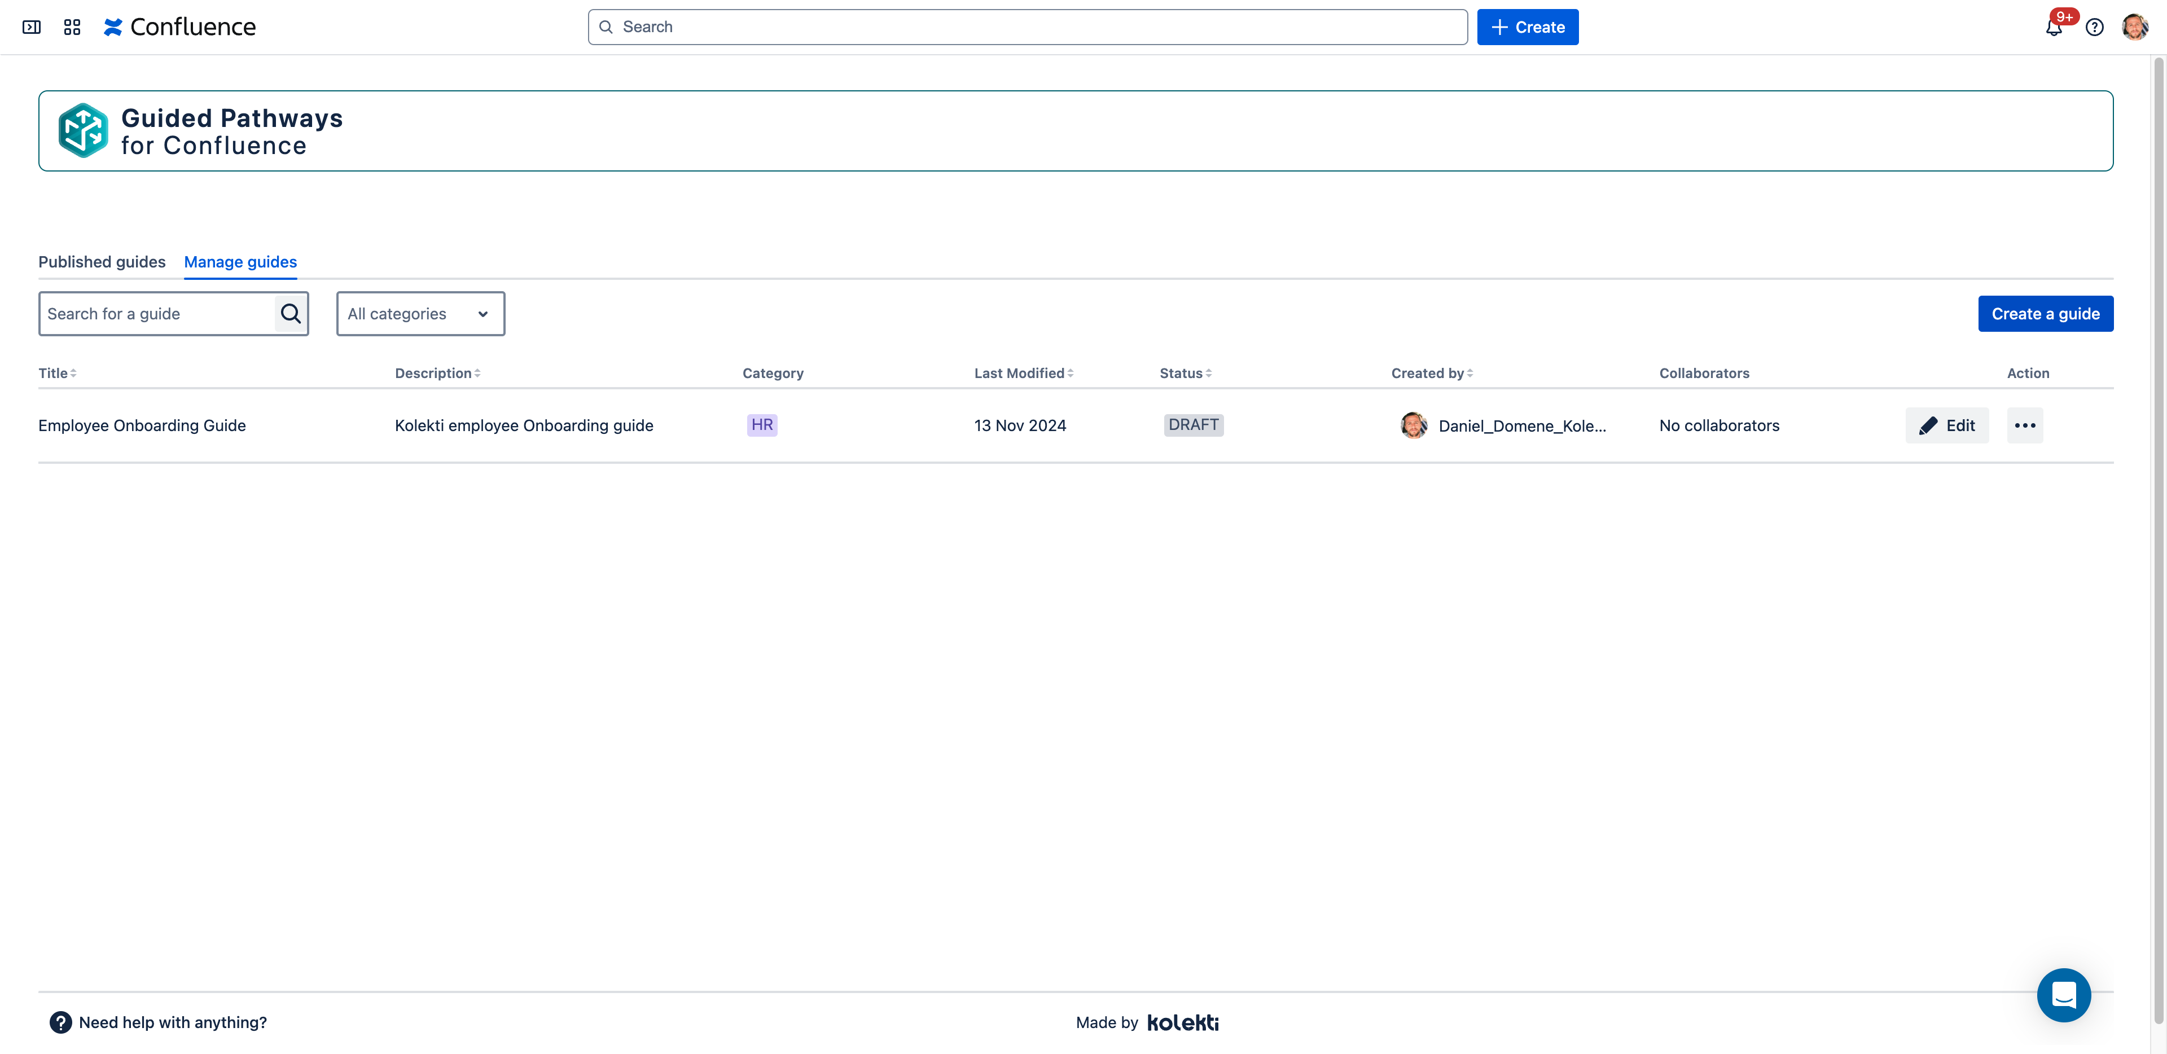Click Employee Onboarding Guide title
Image resolution: width=2167 pixels, height=1054 pixels.
142,425
